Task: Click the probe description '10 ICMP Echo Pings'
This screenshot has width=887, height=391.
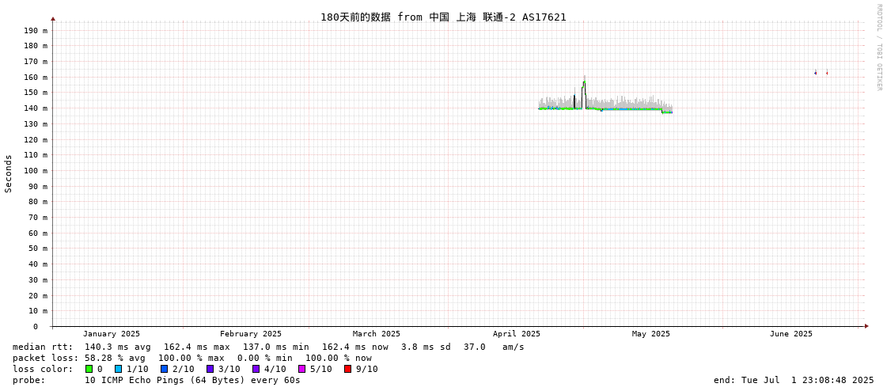Action: click(x=135, y=380)
